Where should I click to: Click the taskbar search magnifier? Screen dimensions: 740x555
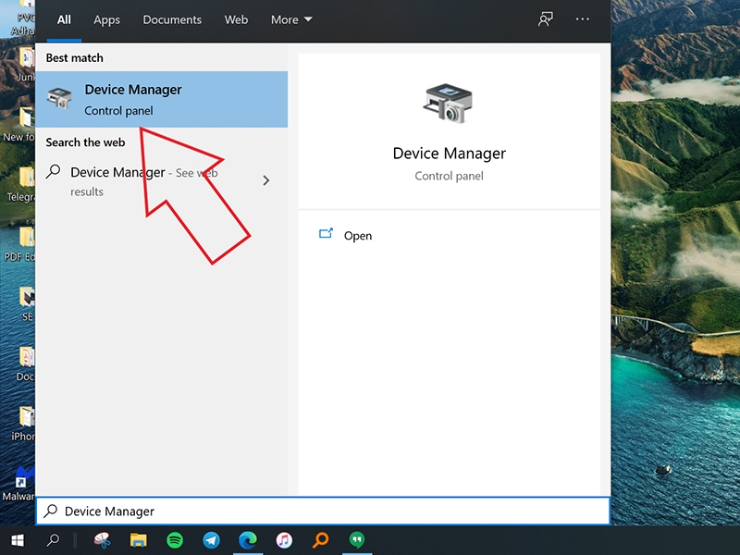click(54, 540)
